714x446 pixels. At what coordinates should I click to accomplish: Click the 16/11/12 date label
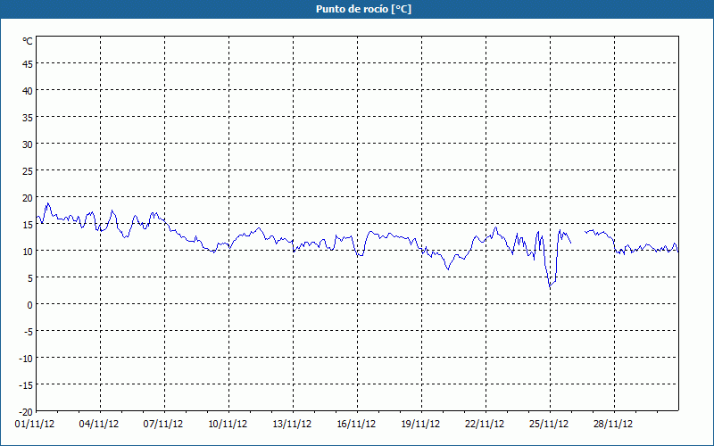click(356, 425)
